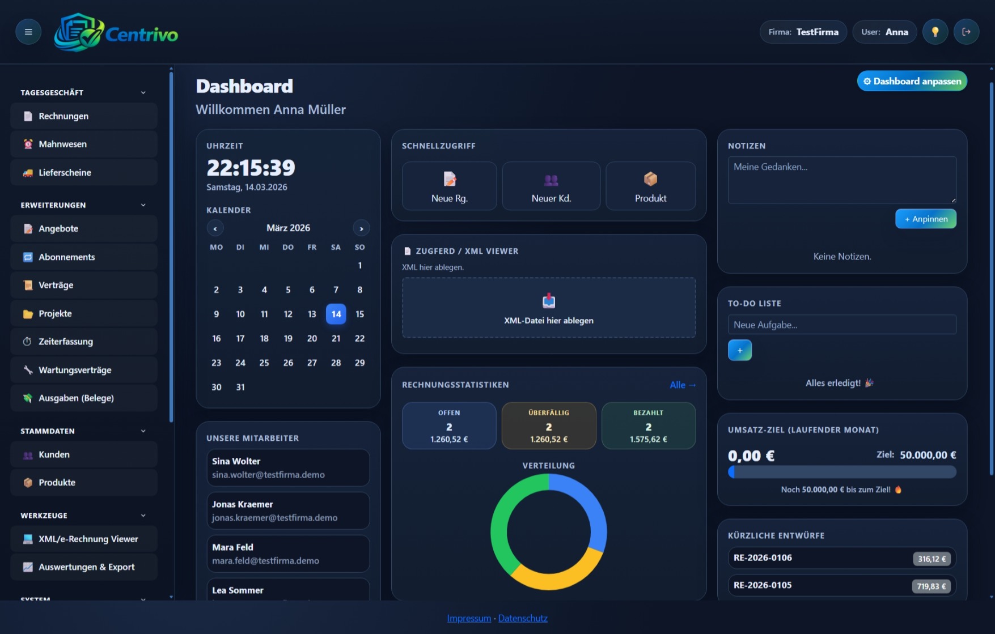This screenshot has width=995, height=634.
Task: Open the sidebar hamburger menu
Action: click(x=28, y=32)
